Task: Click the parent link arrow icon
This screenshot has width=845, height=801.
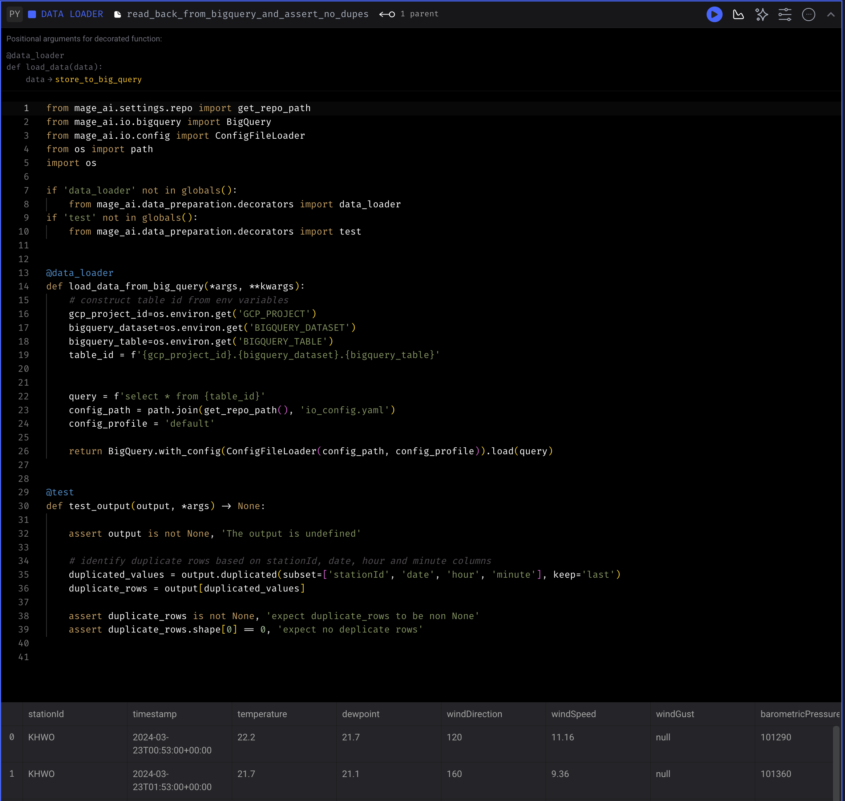Action: [387, 15]
